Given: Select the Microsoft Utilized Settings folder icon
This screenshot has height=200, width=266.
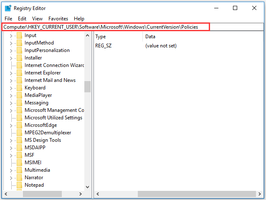Looking at the screenshot, I should 19,118.
